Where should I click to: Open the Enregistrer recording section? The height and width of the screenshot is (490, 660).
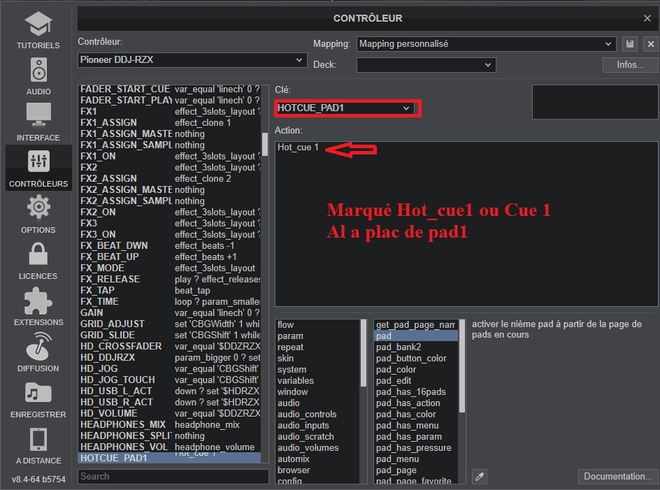click(x=38, y=399)
